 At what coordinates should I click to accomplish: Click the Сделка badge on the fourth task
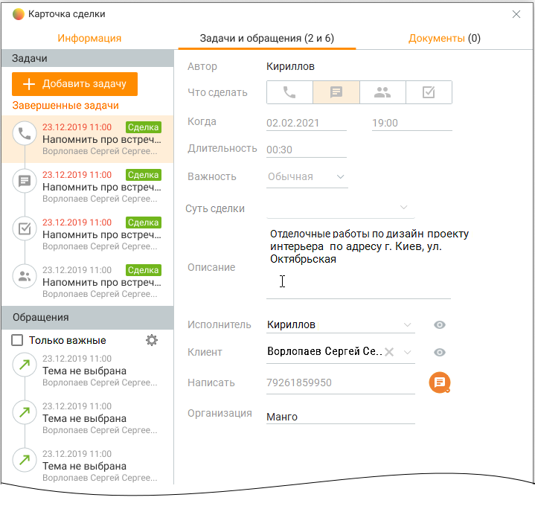(144, 270)
